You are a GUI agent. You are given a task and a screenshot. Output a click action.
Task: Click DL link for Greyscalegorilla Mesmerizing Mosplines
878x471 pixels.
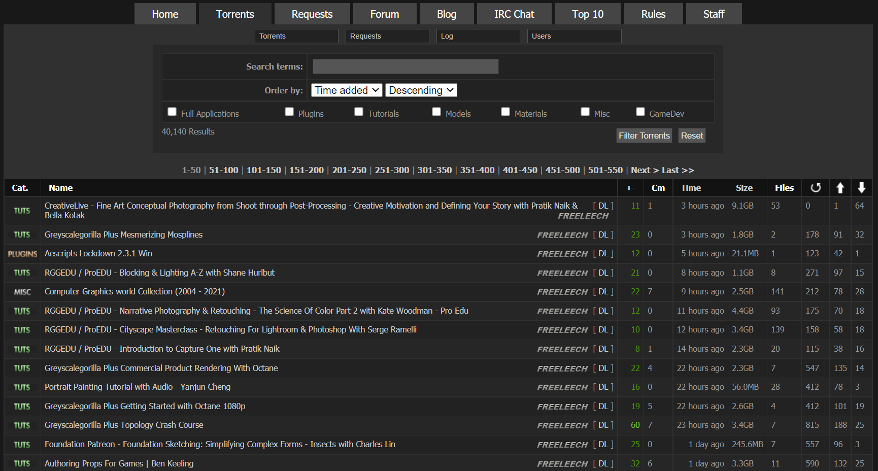point(603,234)
